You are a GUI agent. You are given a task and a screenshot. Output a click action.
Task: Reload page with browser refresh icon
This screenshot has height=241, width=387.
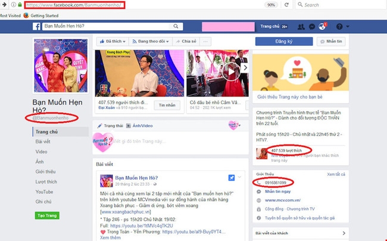click(x=286, y=5)
